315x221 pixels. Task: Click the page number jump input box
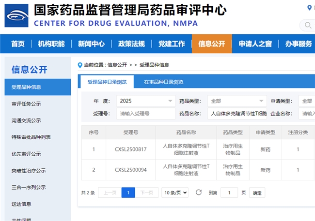[x=229, y=192]
